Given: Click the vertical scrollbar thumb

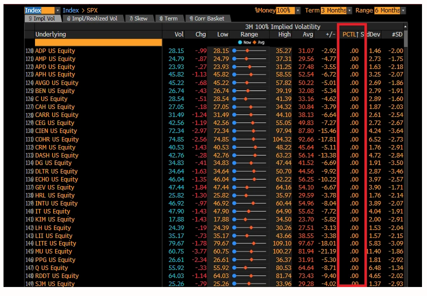Looking at the screenshot, I should 405,38.
